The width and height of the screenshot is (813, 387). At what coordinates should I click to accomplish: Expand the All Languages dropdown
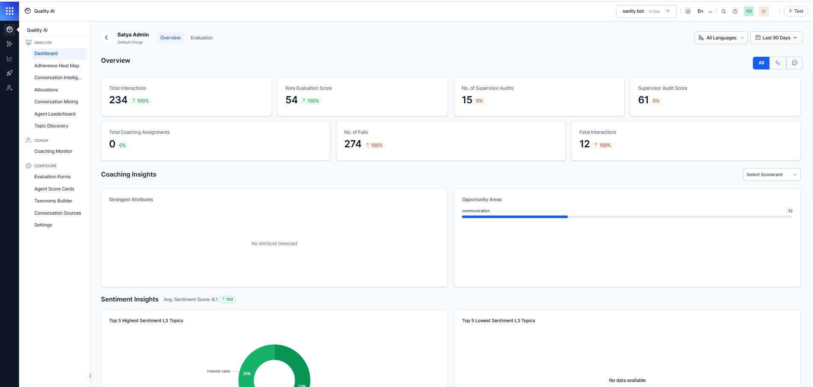coord(721,38)
